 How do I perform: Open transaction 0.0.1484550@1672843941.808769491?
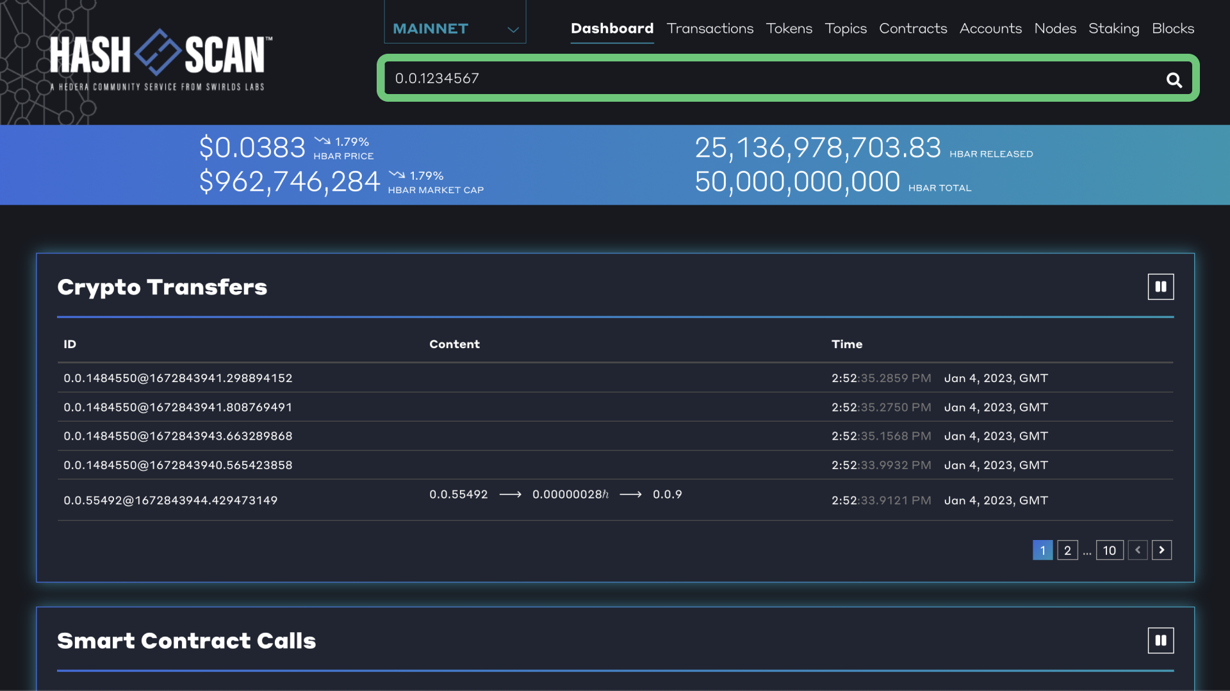177,408
